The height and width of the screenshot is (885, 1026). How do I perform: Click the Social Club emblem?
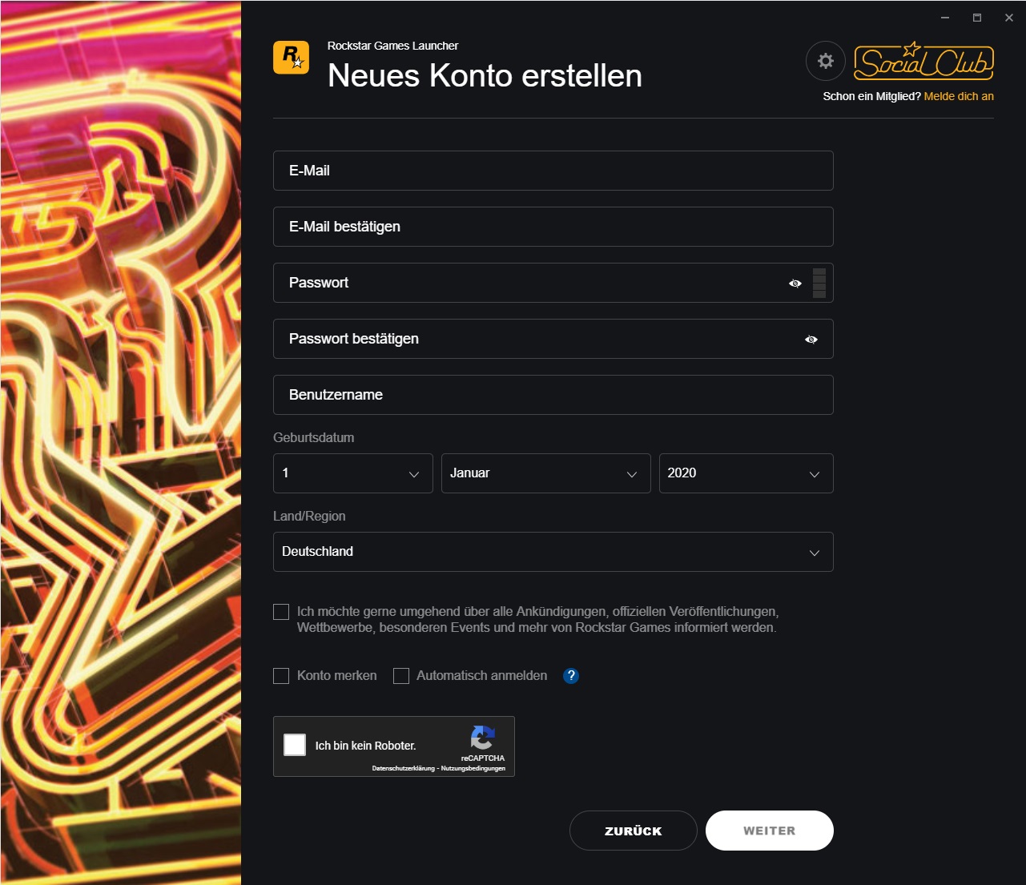(923, 62)
